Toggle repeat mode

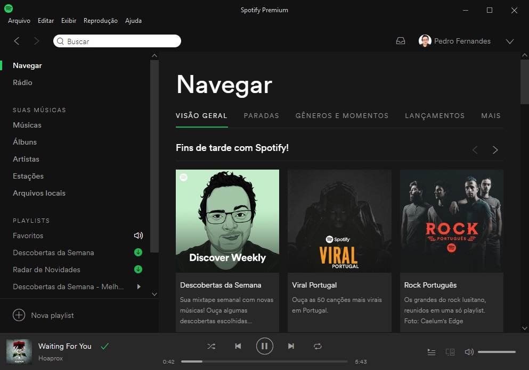[x=318, y=346]
